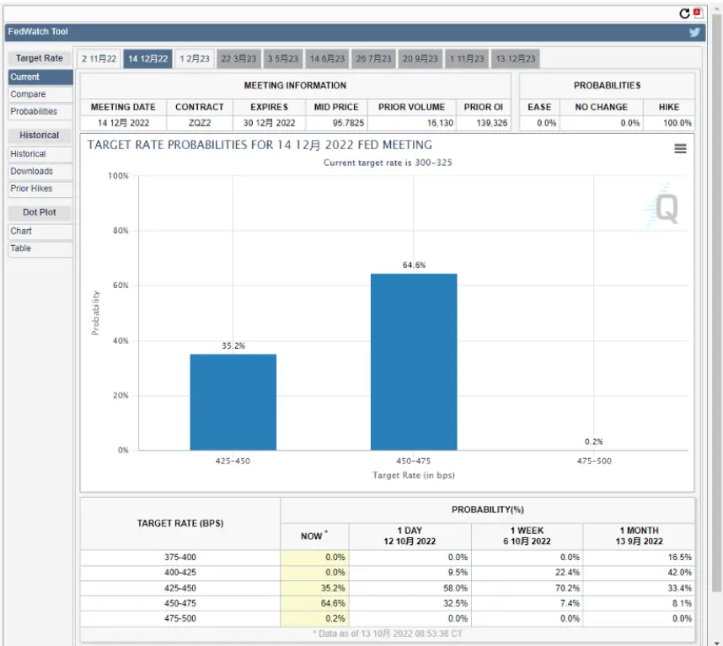Select the 14 12月22 meeting tab
Screen dimensions: 723x646
coord(147,58)
